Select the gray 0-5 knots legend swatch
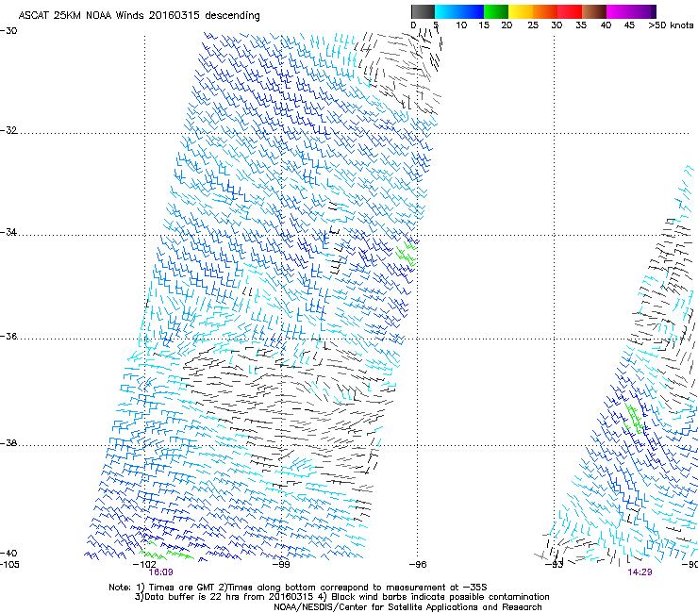The image size is (698, 613). [x=423, y=11]
